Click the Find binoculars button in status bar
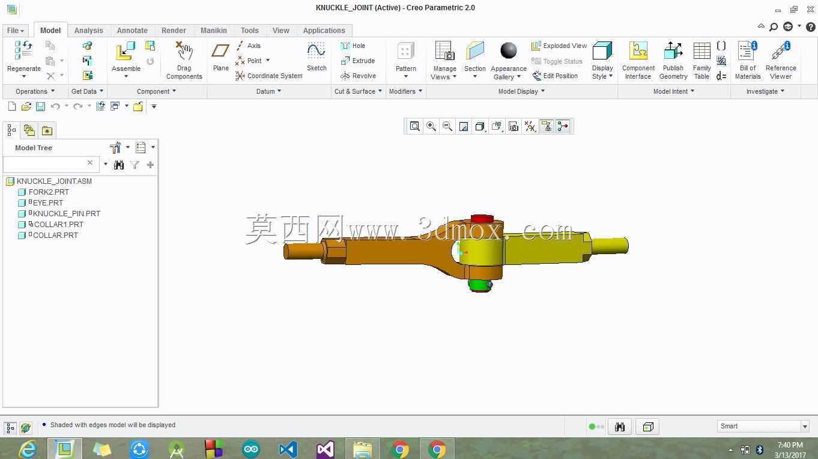Screen dimensions: 818x459 pyautogui.click(x=619, y=427)
